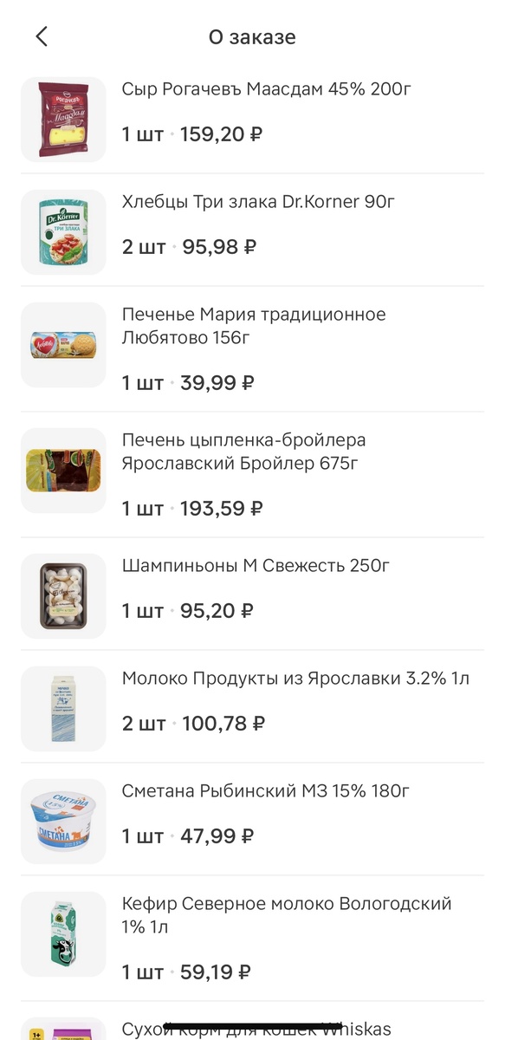Open the Шампиньоны М Свежесть item
The height and width of the screenshot is (1040, 505).
coord(257,566)
